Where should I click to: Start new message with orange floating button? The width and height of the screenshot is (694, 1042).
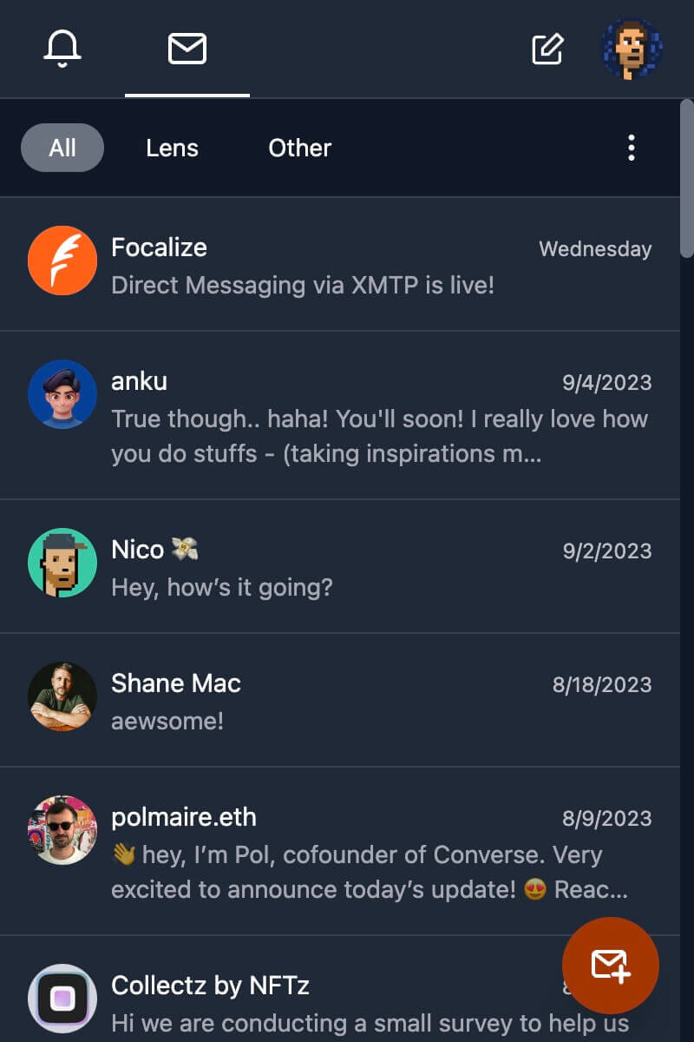tap(611, 965)
